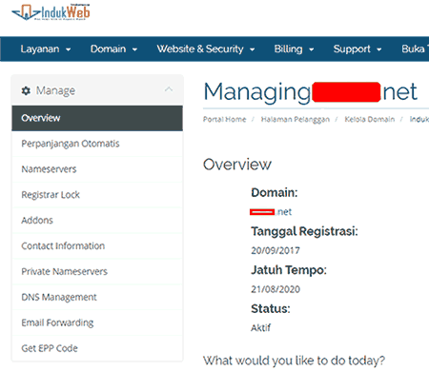Screen dimensions: 429x371
Task: Select Addons in sidebar
Action: point(97,221)
